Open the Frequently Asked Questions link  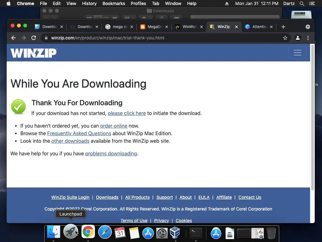point(79,133)
